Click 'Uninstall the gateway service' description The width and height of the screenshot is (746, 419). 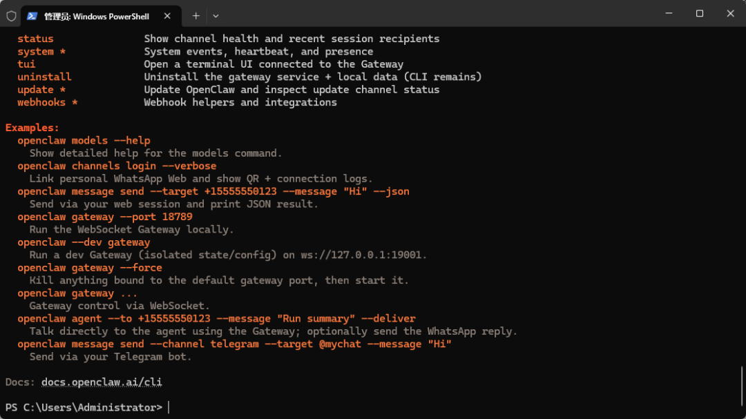pos(313,77)
